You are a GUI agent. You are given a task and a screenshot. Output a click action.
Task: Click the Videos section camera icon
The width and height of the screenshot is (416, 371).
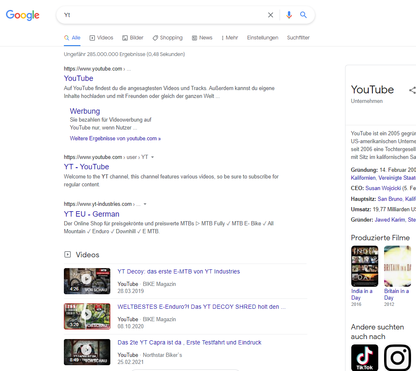coord(67,254)
